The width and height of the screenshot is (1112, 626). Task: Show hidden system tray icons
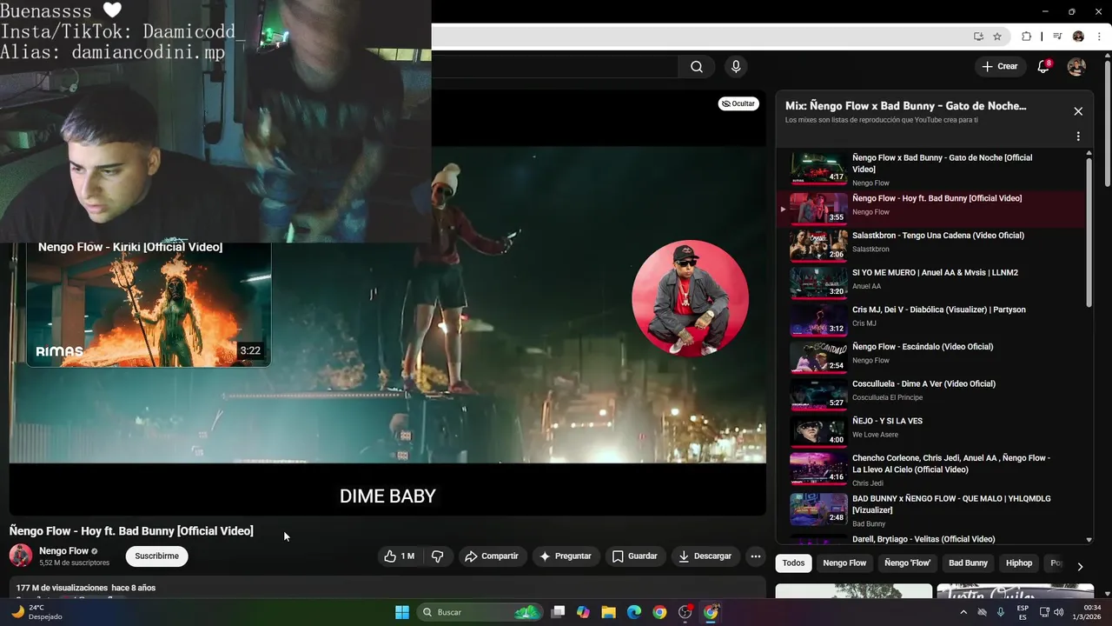click(963, 612)
